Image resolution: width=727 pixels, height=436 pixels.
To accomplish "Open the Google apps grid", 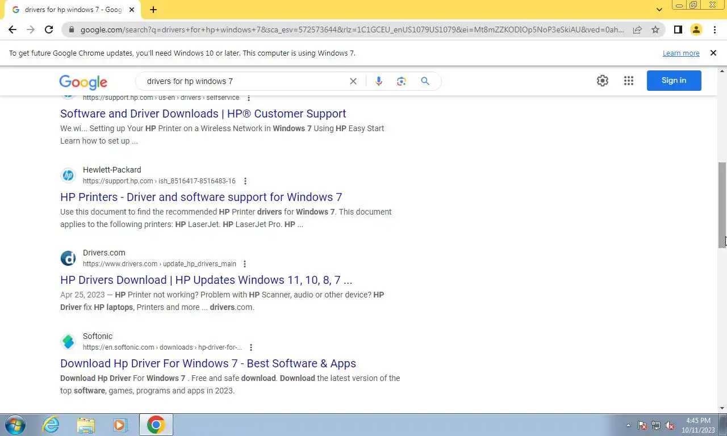I will [x=629, y=81].
